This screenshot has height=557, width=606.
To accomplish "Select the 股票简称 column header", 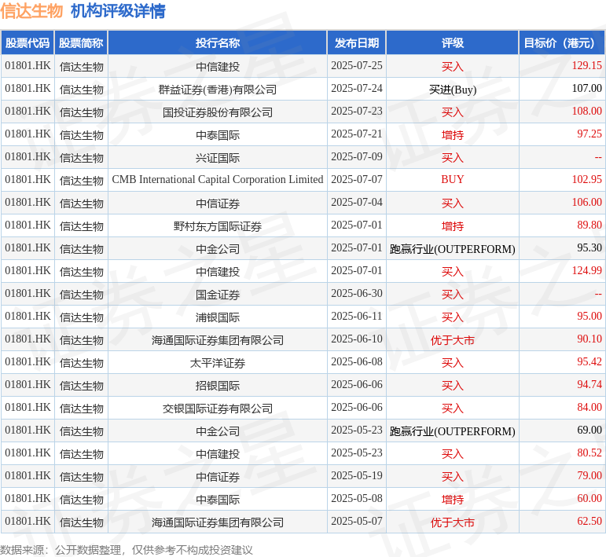I will click(x=81, y=43).
